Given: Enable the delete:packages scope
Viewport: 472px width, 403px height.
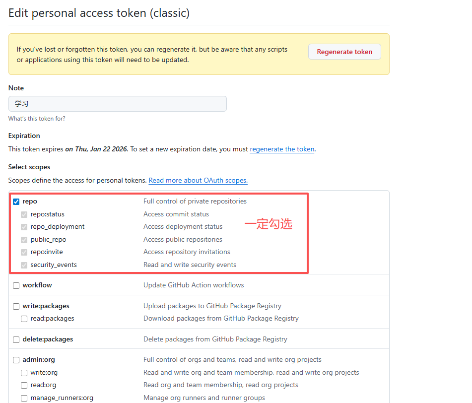Looking at the screenshot, I should coord(16,339).
